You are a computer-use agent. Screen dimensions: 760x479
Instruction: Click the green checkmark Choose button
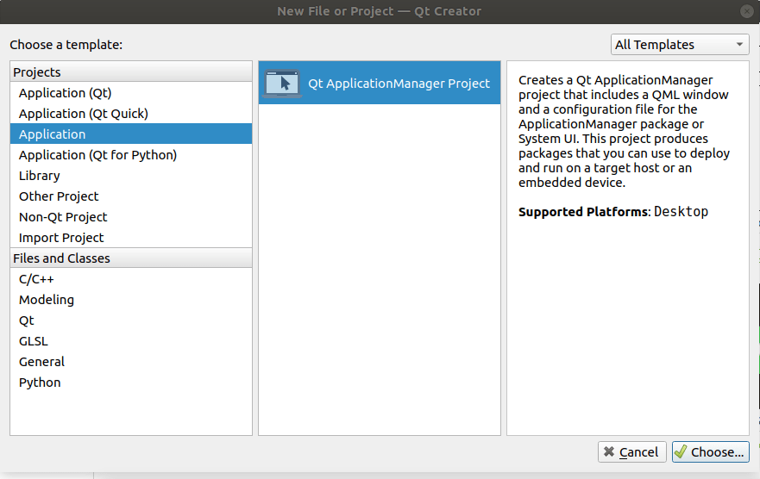point(710,451)
